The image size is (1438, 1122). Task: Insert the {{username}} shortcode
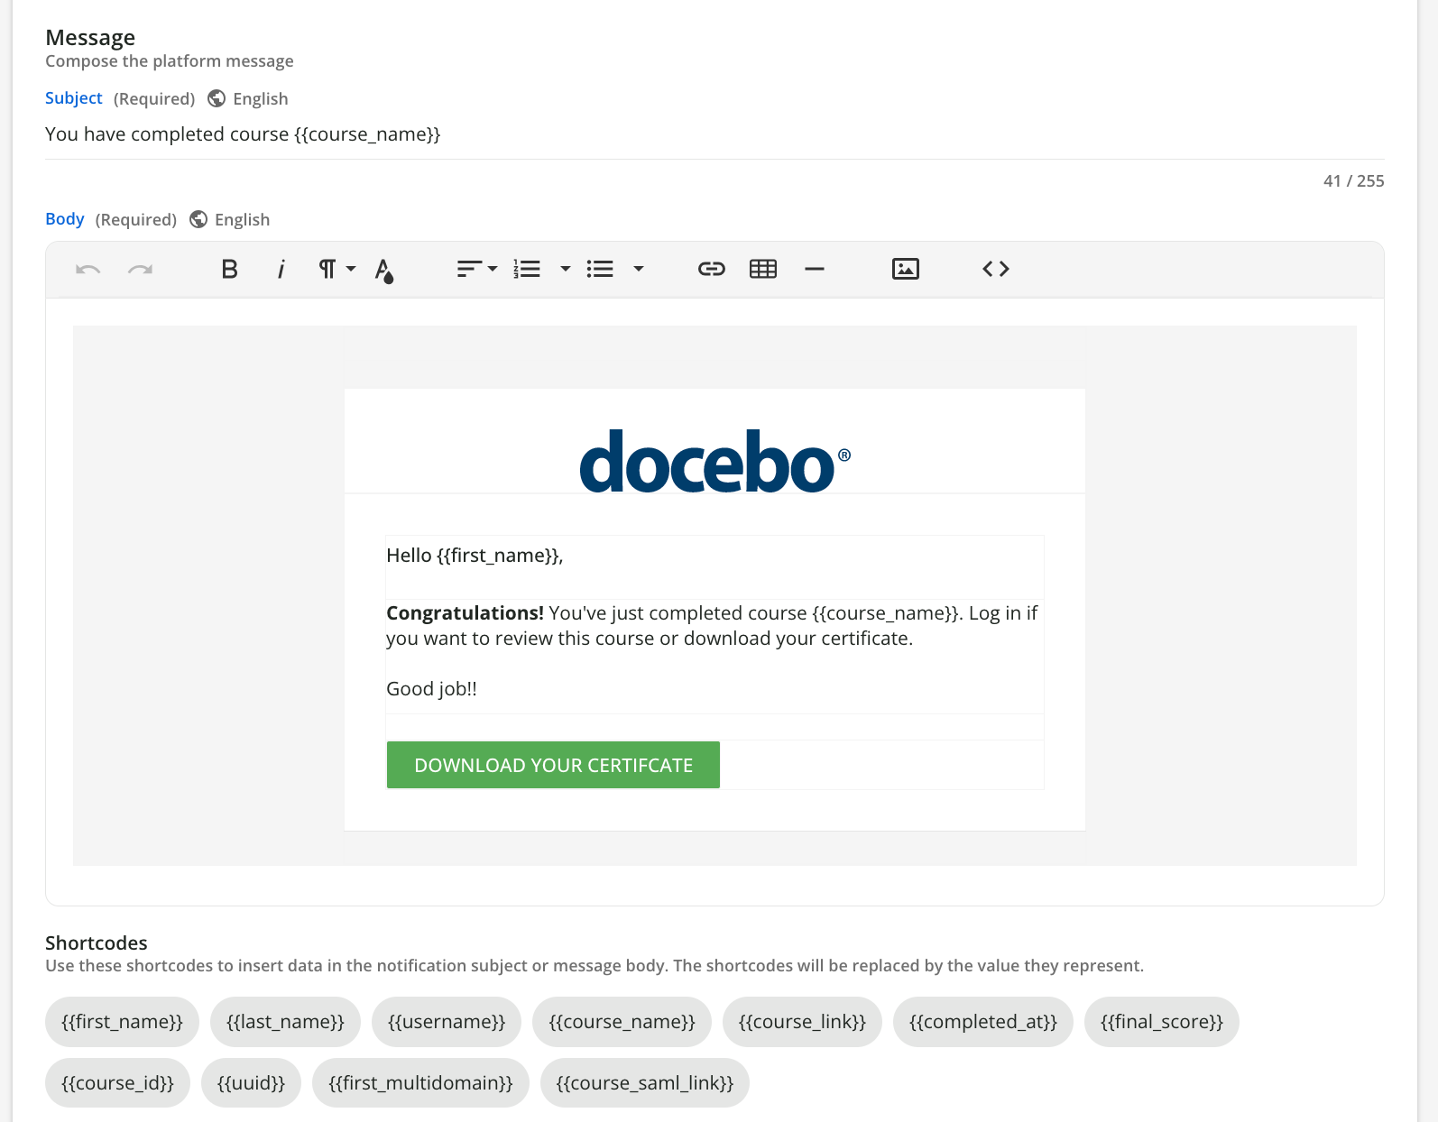[x=447, y=1022]
